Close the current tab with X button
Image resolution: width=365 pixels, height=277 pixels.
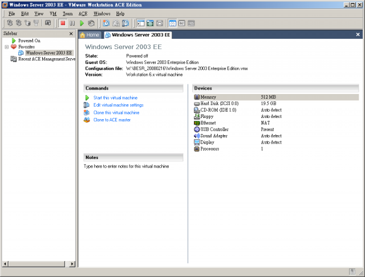[x=358, y=35]
